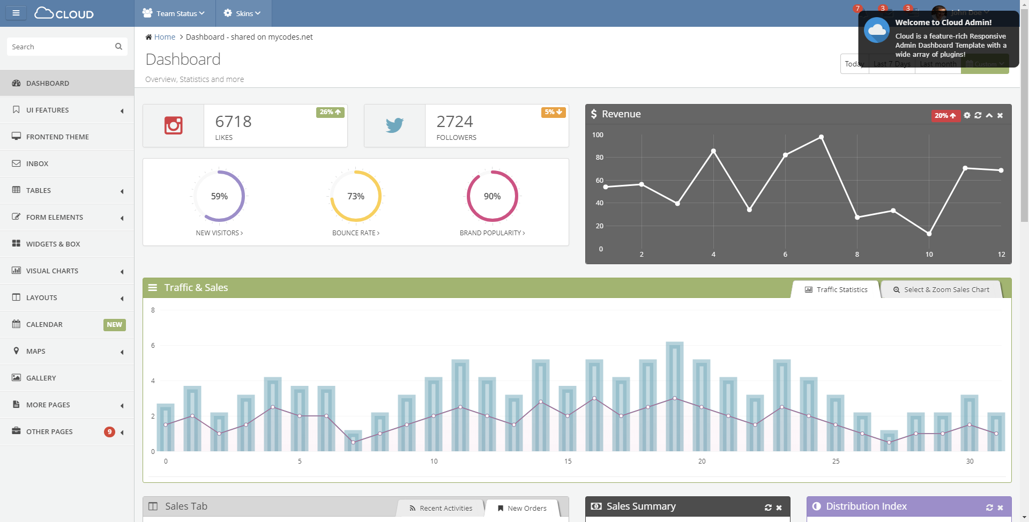Open the New Visitors link

point(219,233)
